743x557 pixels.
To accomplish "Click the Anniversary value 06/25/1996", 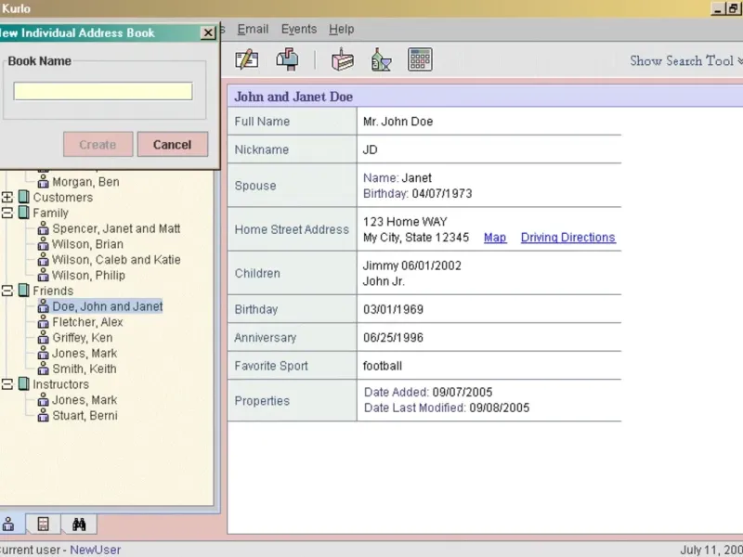I will [x=393, y=338].
